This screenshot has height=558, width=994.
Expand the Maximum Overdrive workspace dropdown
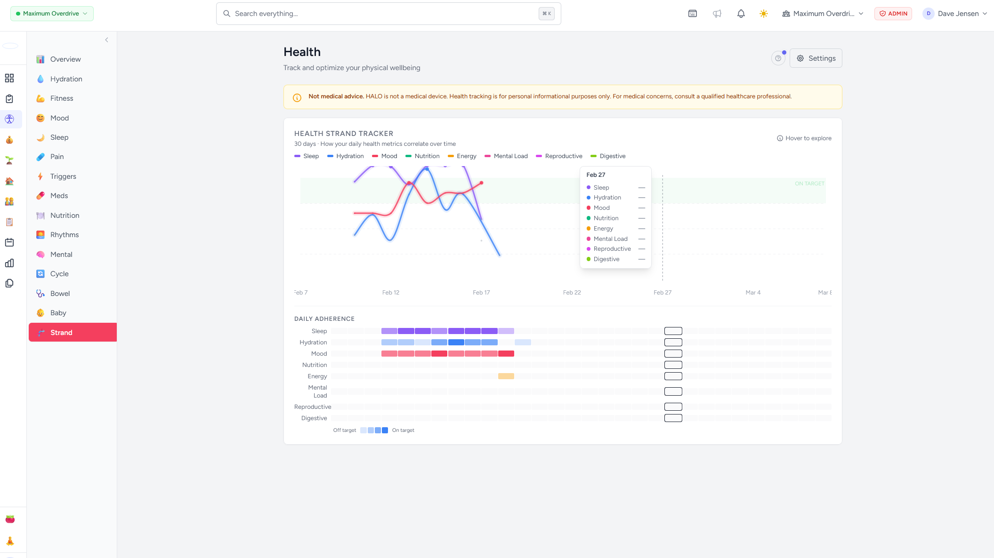[x=52, y=14]
